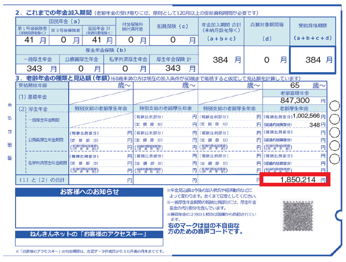
Task: Click the '(1)と(2)の合計' row label
Action: tap(42, 180)
